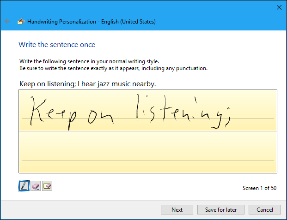The width and height of the screenshot is (287, 220).
Task: Cancel the handwriting personalization
Action: tap(265, 209)
